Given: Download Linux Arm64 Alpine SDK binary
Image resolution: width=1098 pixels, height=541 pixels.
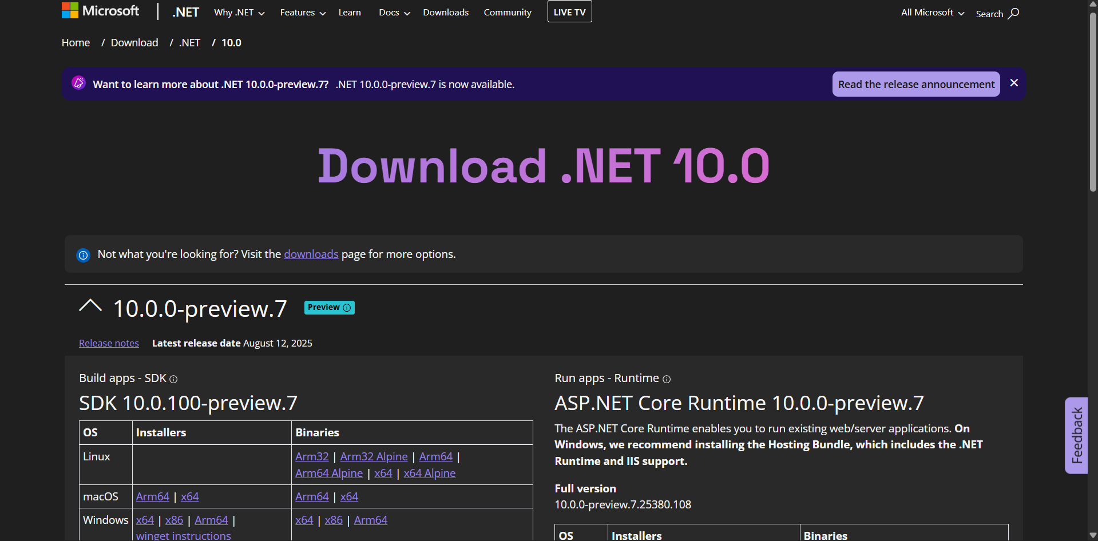Looking at the screenshot, I should tap(329, 473).
